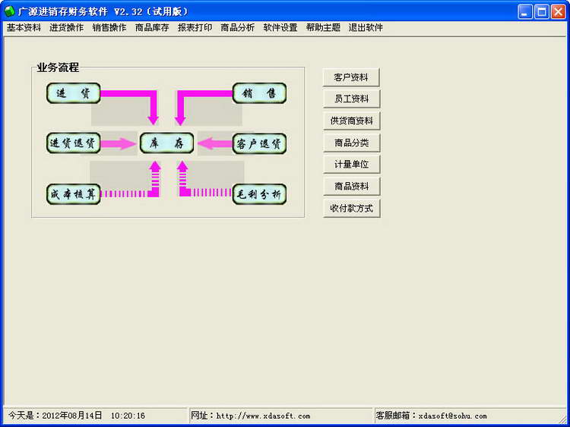This screenshot has height=427, width=570.
Task: Click the 商品分类 button
Action: 351,143
